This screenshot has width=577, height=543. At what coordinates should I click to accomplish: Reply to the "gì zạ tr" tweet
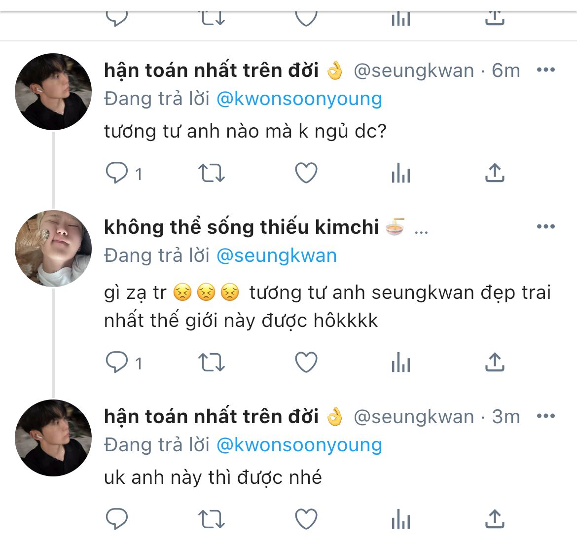[x=117, y=362]
